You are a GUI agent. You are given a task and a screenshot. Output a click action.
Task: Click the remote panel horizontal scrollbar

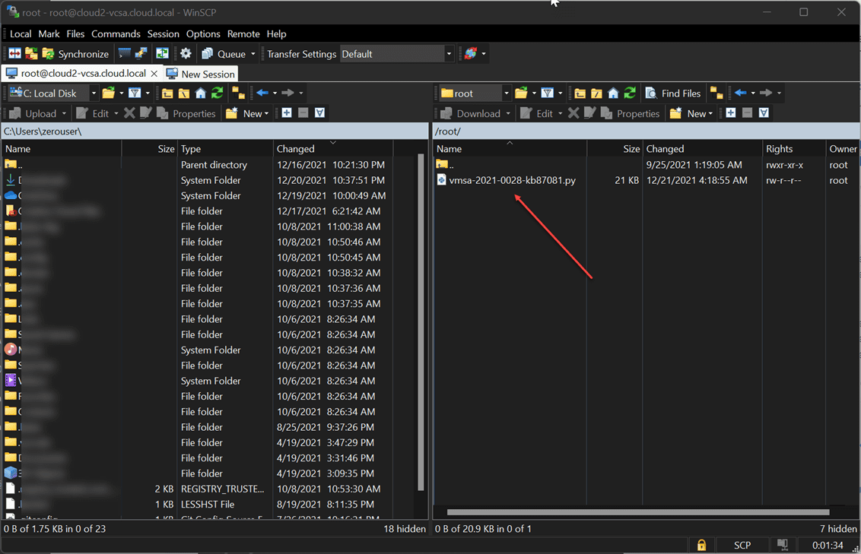tap(637, 512)
